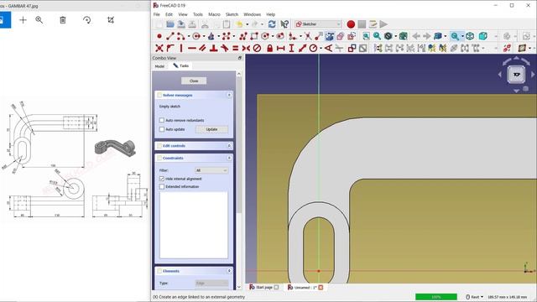
Task: Open the arc tool dropdown arrow
Action: [188, 36]
